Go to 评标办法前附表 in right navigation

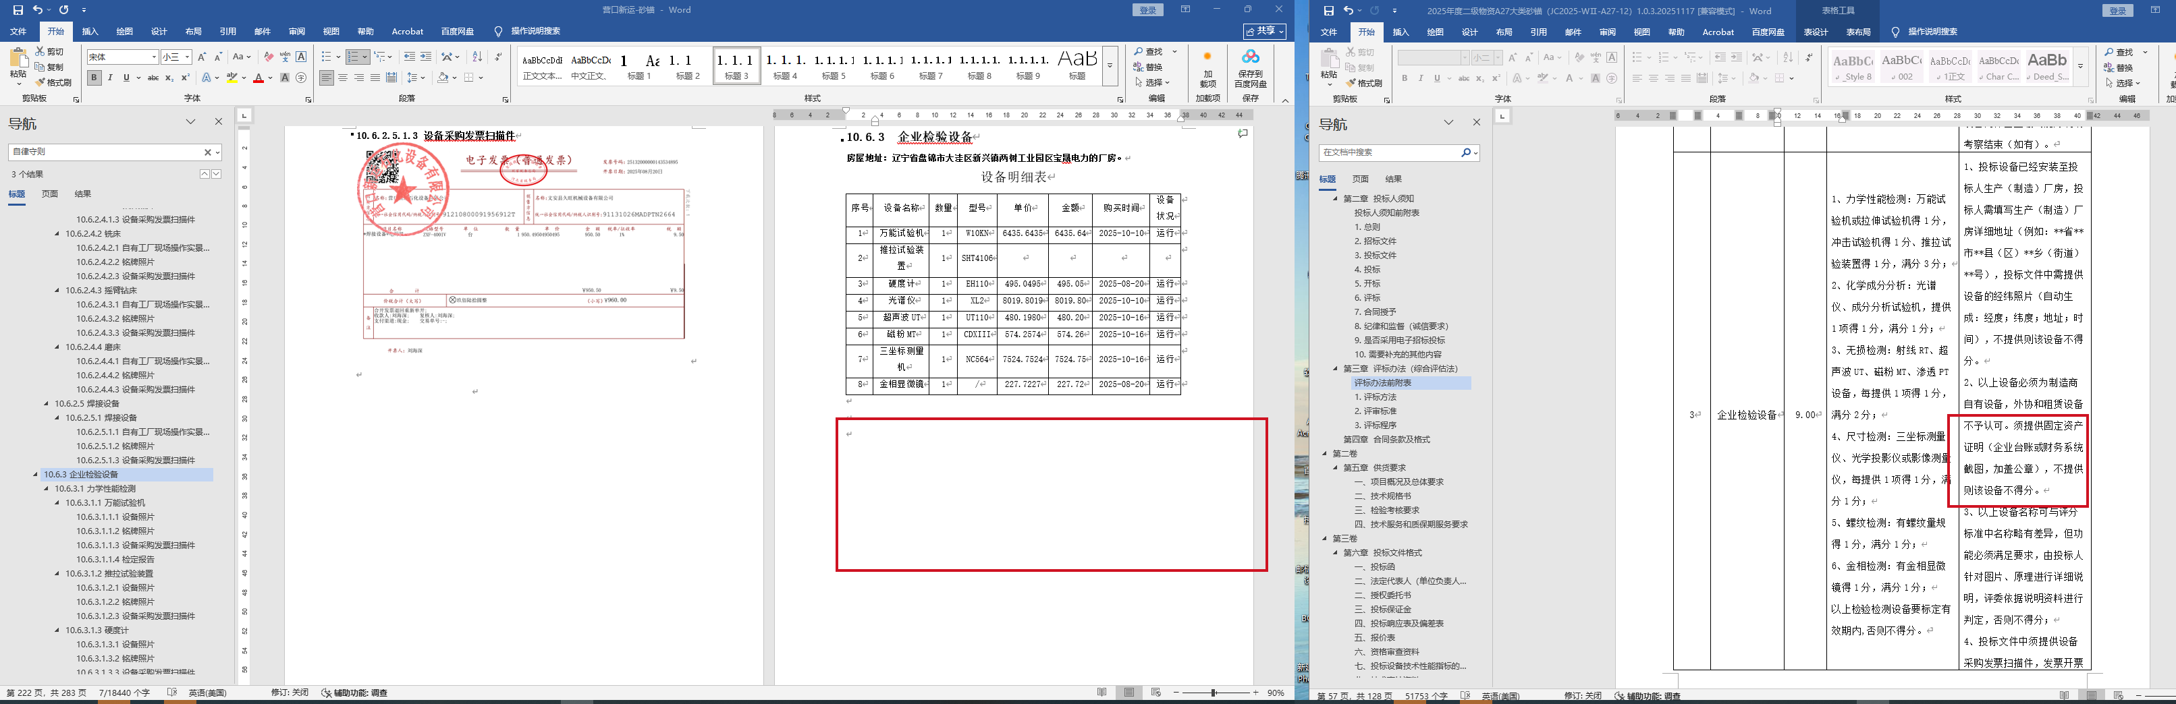1382,383
